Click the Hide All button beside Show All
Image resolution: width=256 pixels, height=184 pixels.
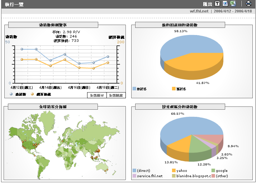pyautogui.click(x=116, y=95)
